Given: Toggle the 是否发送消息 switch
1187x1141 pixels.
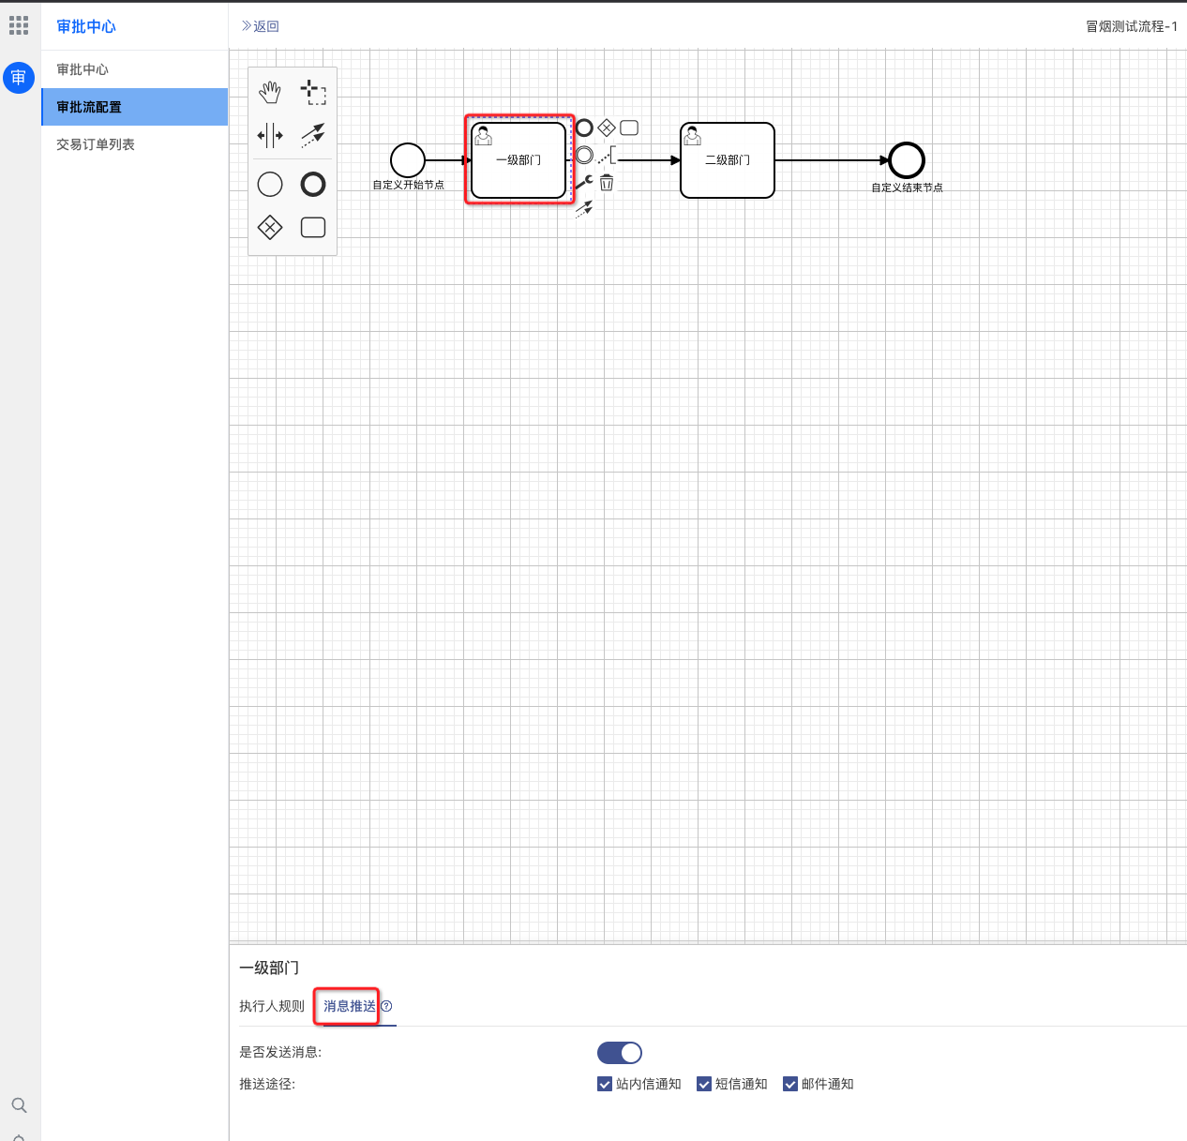Looking at the screenshot, I should click(620, 1053).
